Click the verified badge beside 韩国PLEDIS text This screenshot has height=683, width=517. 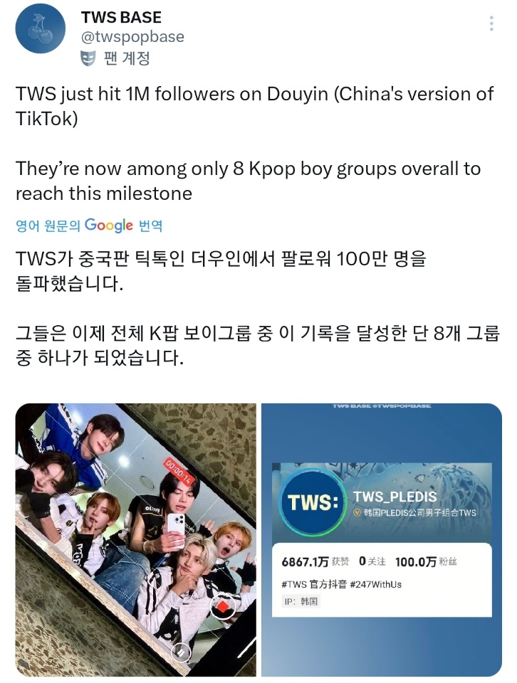[357, 513]
